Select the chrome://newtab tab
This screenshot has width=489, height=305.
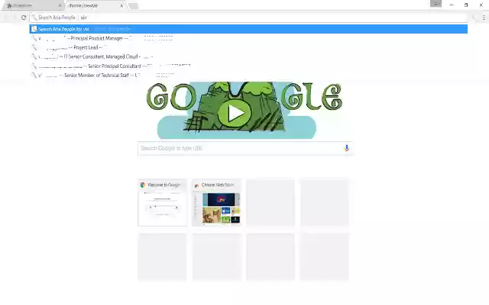[x=95, y=5]
